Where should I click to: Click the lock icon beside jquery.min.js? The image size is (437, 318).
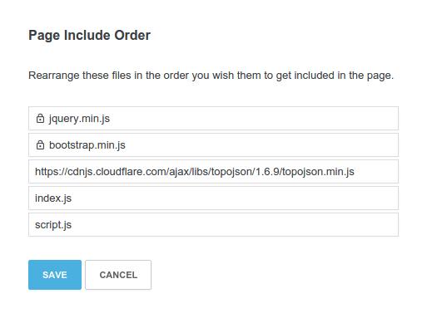[x=40, y=119]
